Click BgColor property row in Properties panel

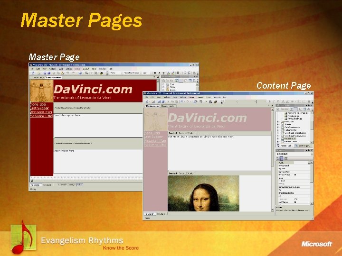tap(293, 169)
